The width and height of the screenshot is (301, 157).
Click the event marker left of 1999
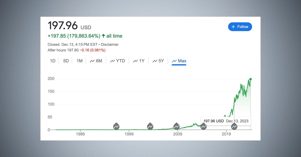pos(116,126)
